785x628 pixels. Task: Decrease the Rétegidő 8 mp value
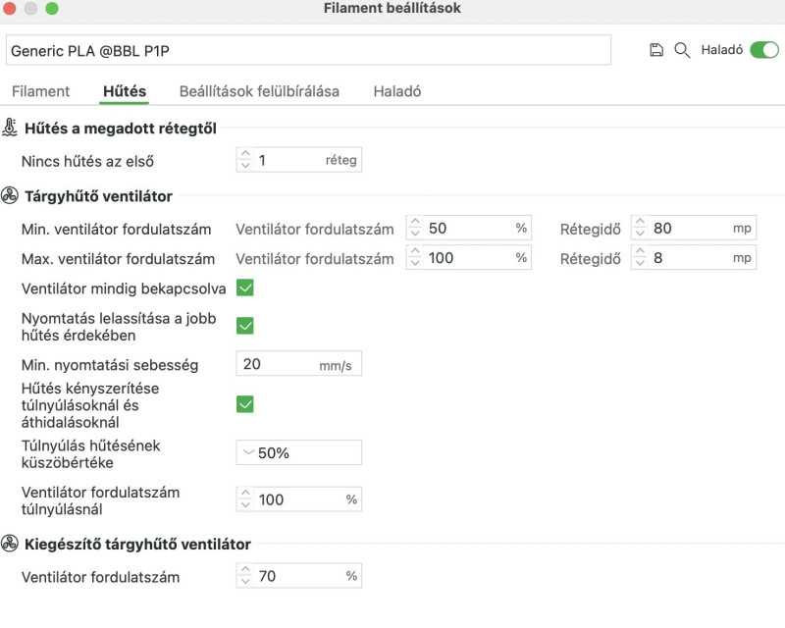coord(640,263)
